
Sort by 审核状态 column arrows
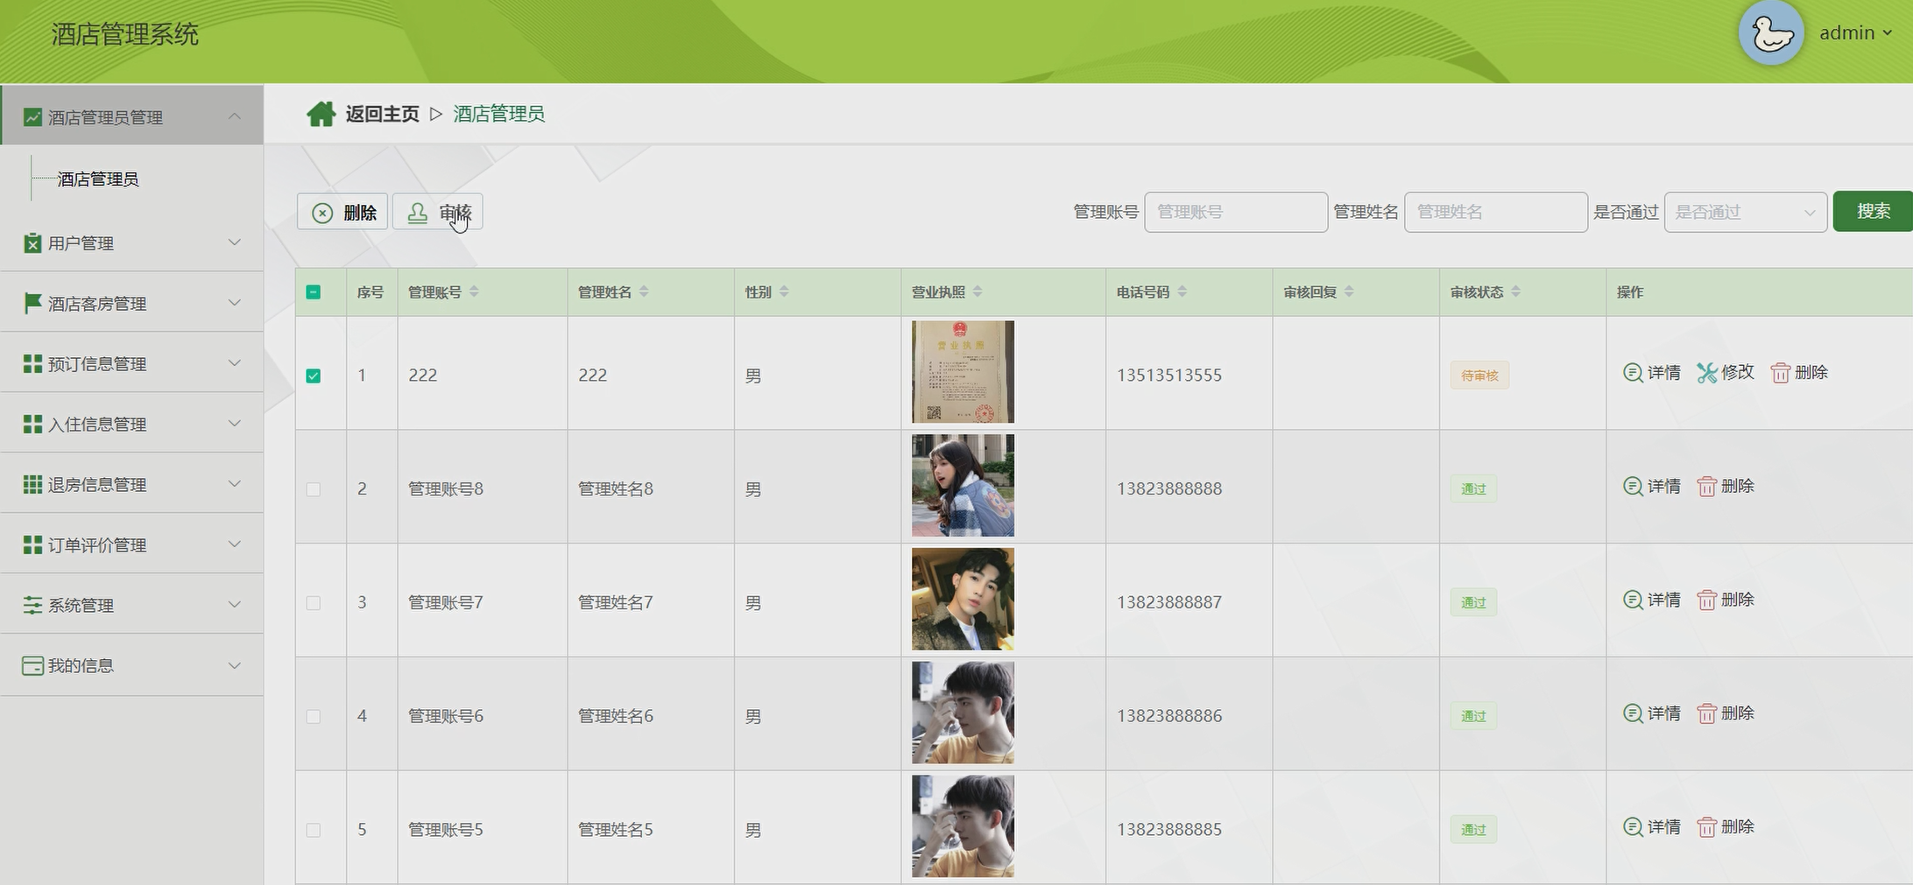click(1515, 291)
